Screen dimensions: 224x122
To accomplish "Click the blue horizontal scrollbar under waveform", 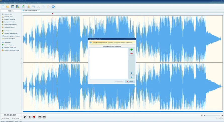I will 123,111.
